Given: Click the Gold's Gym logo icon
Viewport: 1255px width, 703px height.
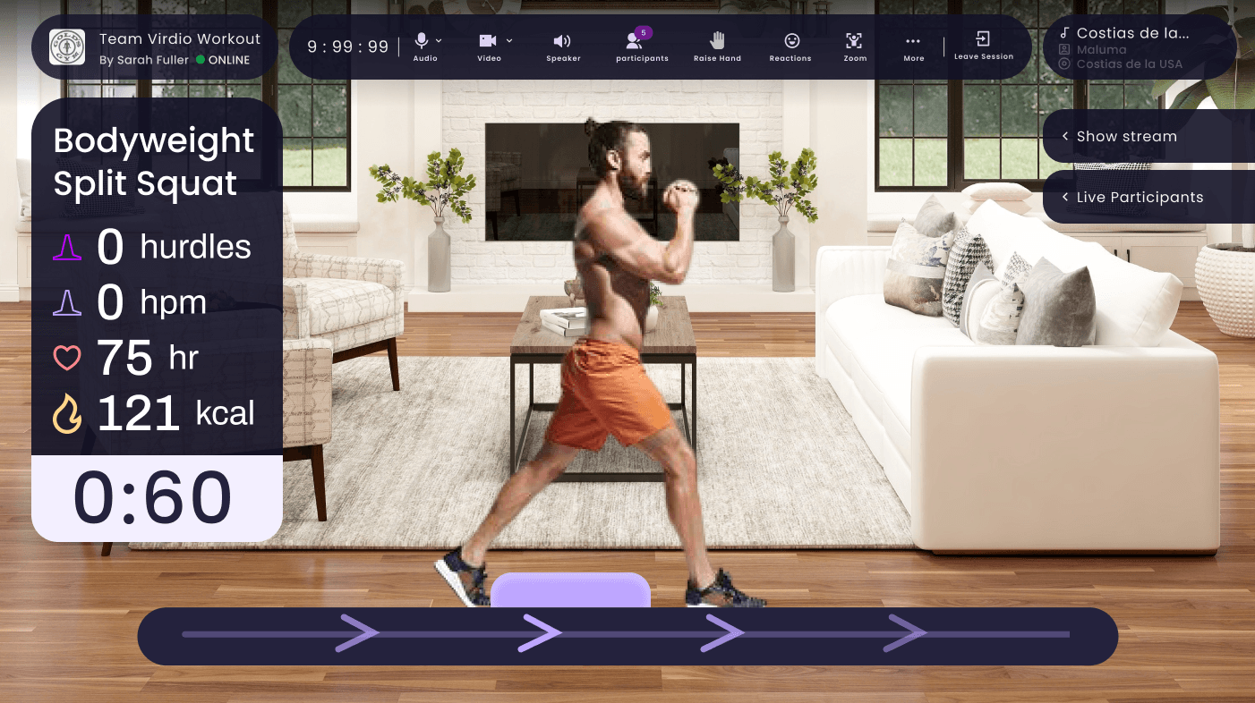Looking at the screenshot, I should pos(67,47).
